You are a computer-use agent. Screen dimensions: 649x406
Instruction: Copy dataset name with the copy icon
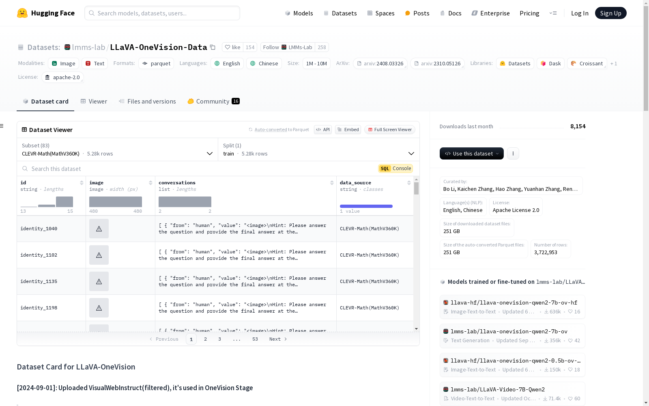213,47
